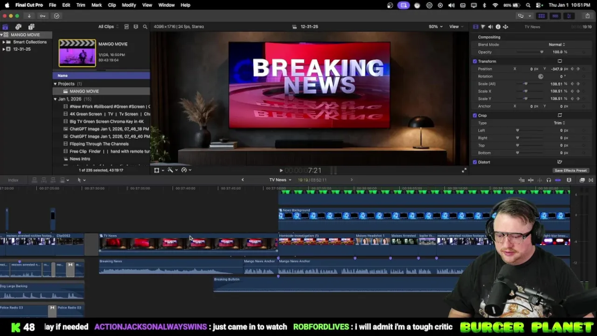Open the Mark menu
Screen dimensions: 597x336
(x=97, y=5)
